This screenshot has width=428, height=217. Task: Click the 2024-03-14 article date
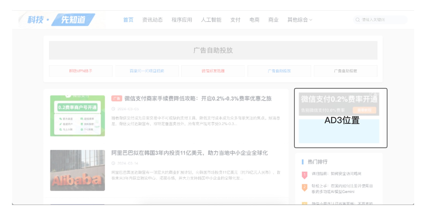coord(128,163)
